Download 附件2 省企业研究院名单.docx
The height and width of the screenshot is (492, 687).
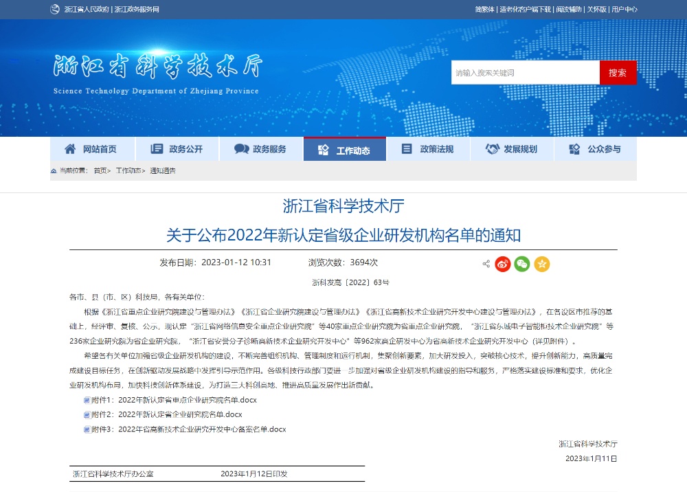click(179, 415)
